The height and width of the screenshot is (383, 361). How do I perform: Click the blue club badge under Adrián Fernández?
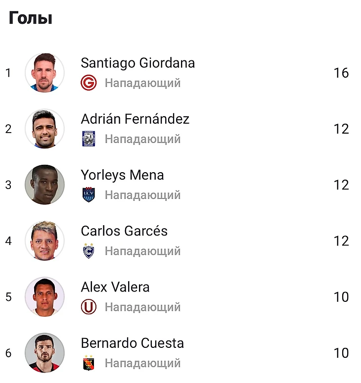point(89,139)
